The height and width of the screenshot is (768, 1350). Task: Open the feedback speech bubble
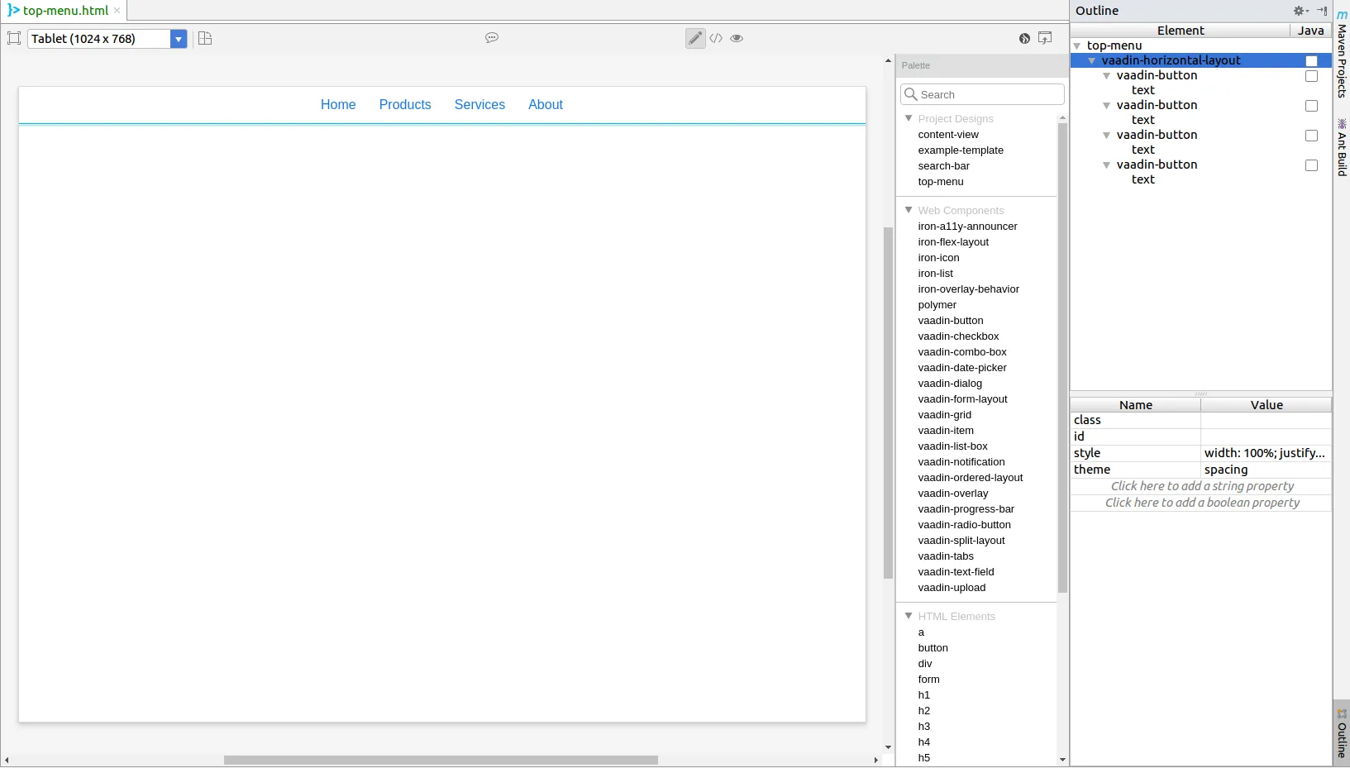(492, 38)
